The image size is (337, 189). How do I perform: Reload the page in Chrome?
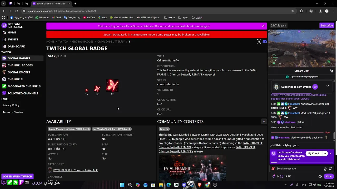[x=16, y=11]
